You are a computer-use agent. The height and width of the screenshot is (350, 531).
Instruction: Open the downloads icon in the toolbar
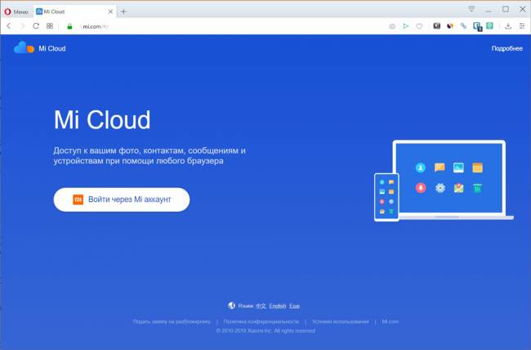(x=508, y=26)
